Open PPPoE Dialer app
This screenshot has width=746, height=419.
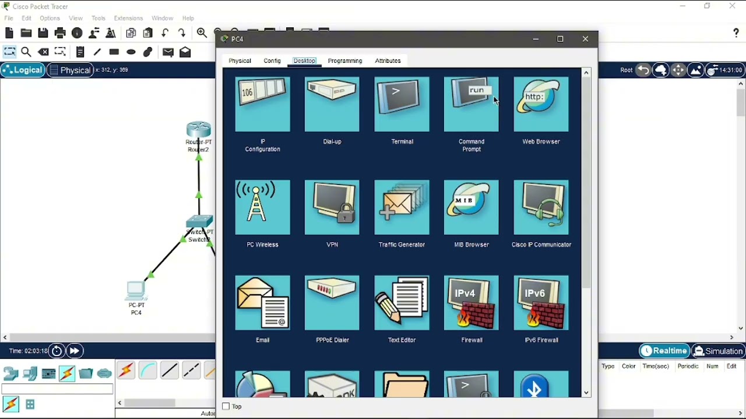[332, 303]
